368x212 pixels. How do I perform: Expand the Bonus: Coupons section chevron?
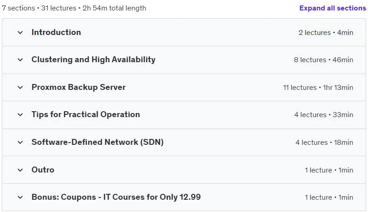tap(20, 197)
